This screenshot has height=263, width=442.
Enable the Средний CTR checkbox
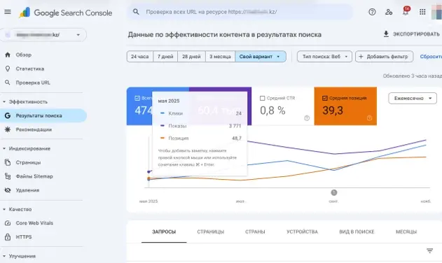[x=262, y=98]
